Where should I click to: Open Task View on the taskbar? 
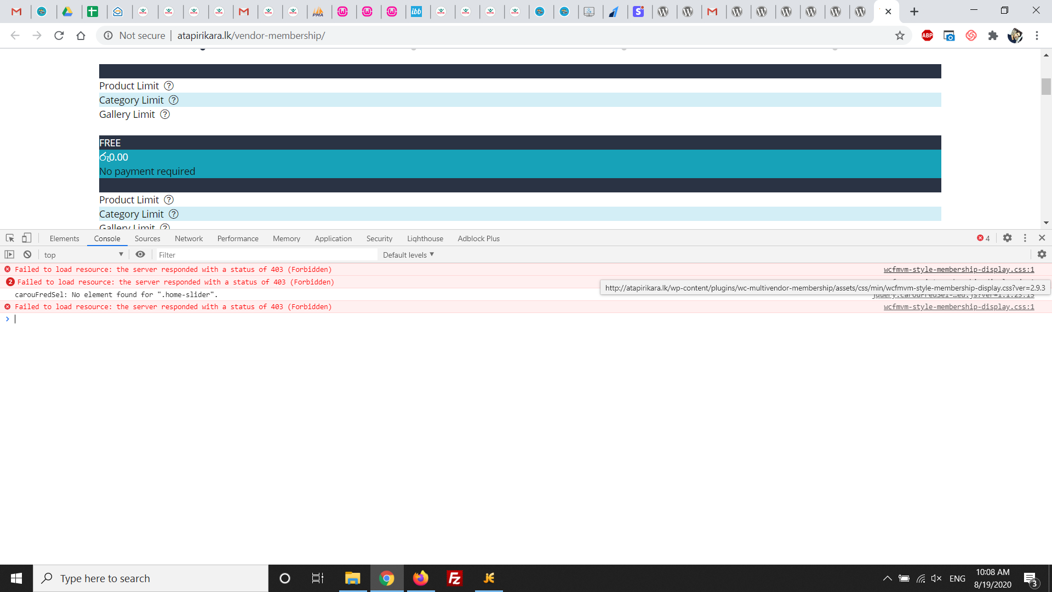(x=318, y=578)
